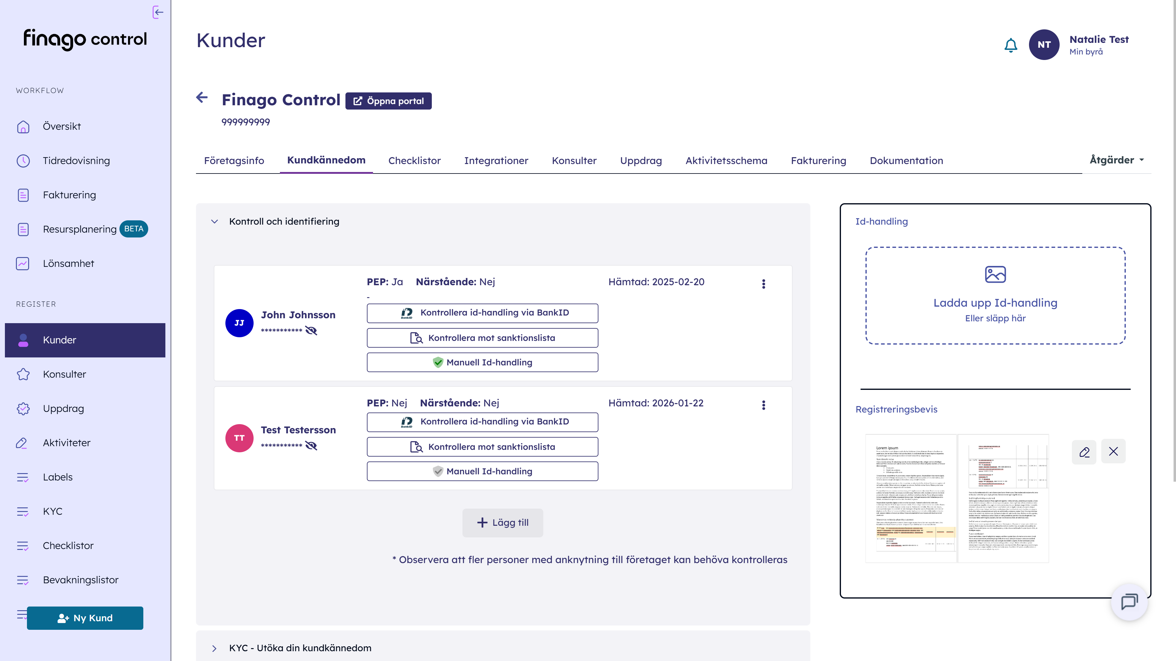This screenshot has height=661, width=1176.
Task: Click the notification bell icon
Action: coord(1010,45)
